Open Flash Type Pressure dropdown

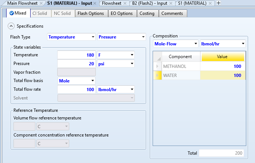(143, 37)
